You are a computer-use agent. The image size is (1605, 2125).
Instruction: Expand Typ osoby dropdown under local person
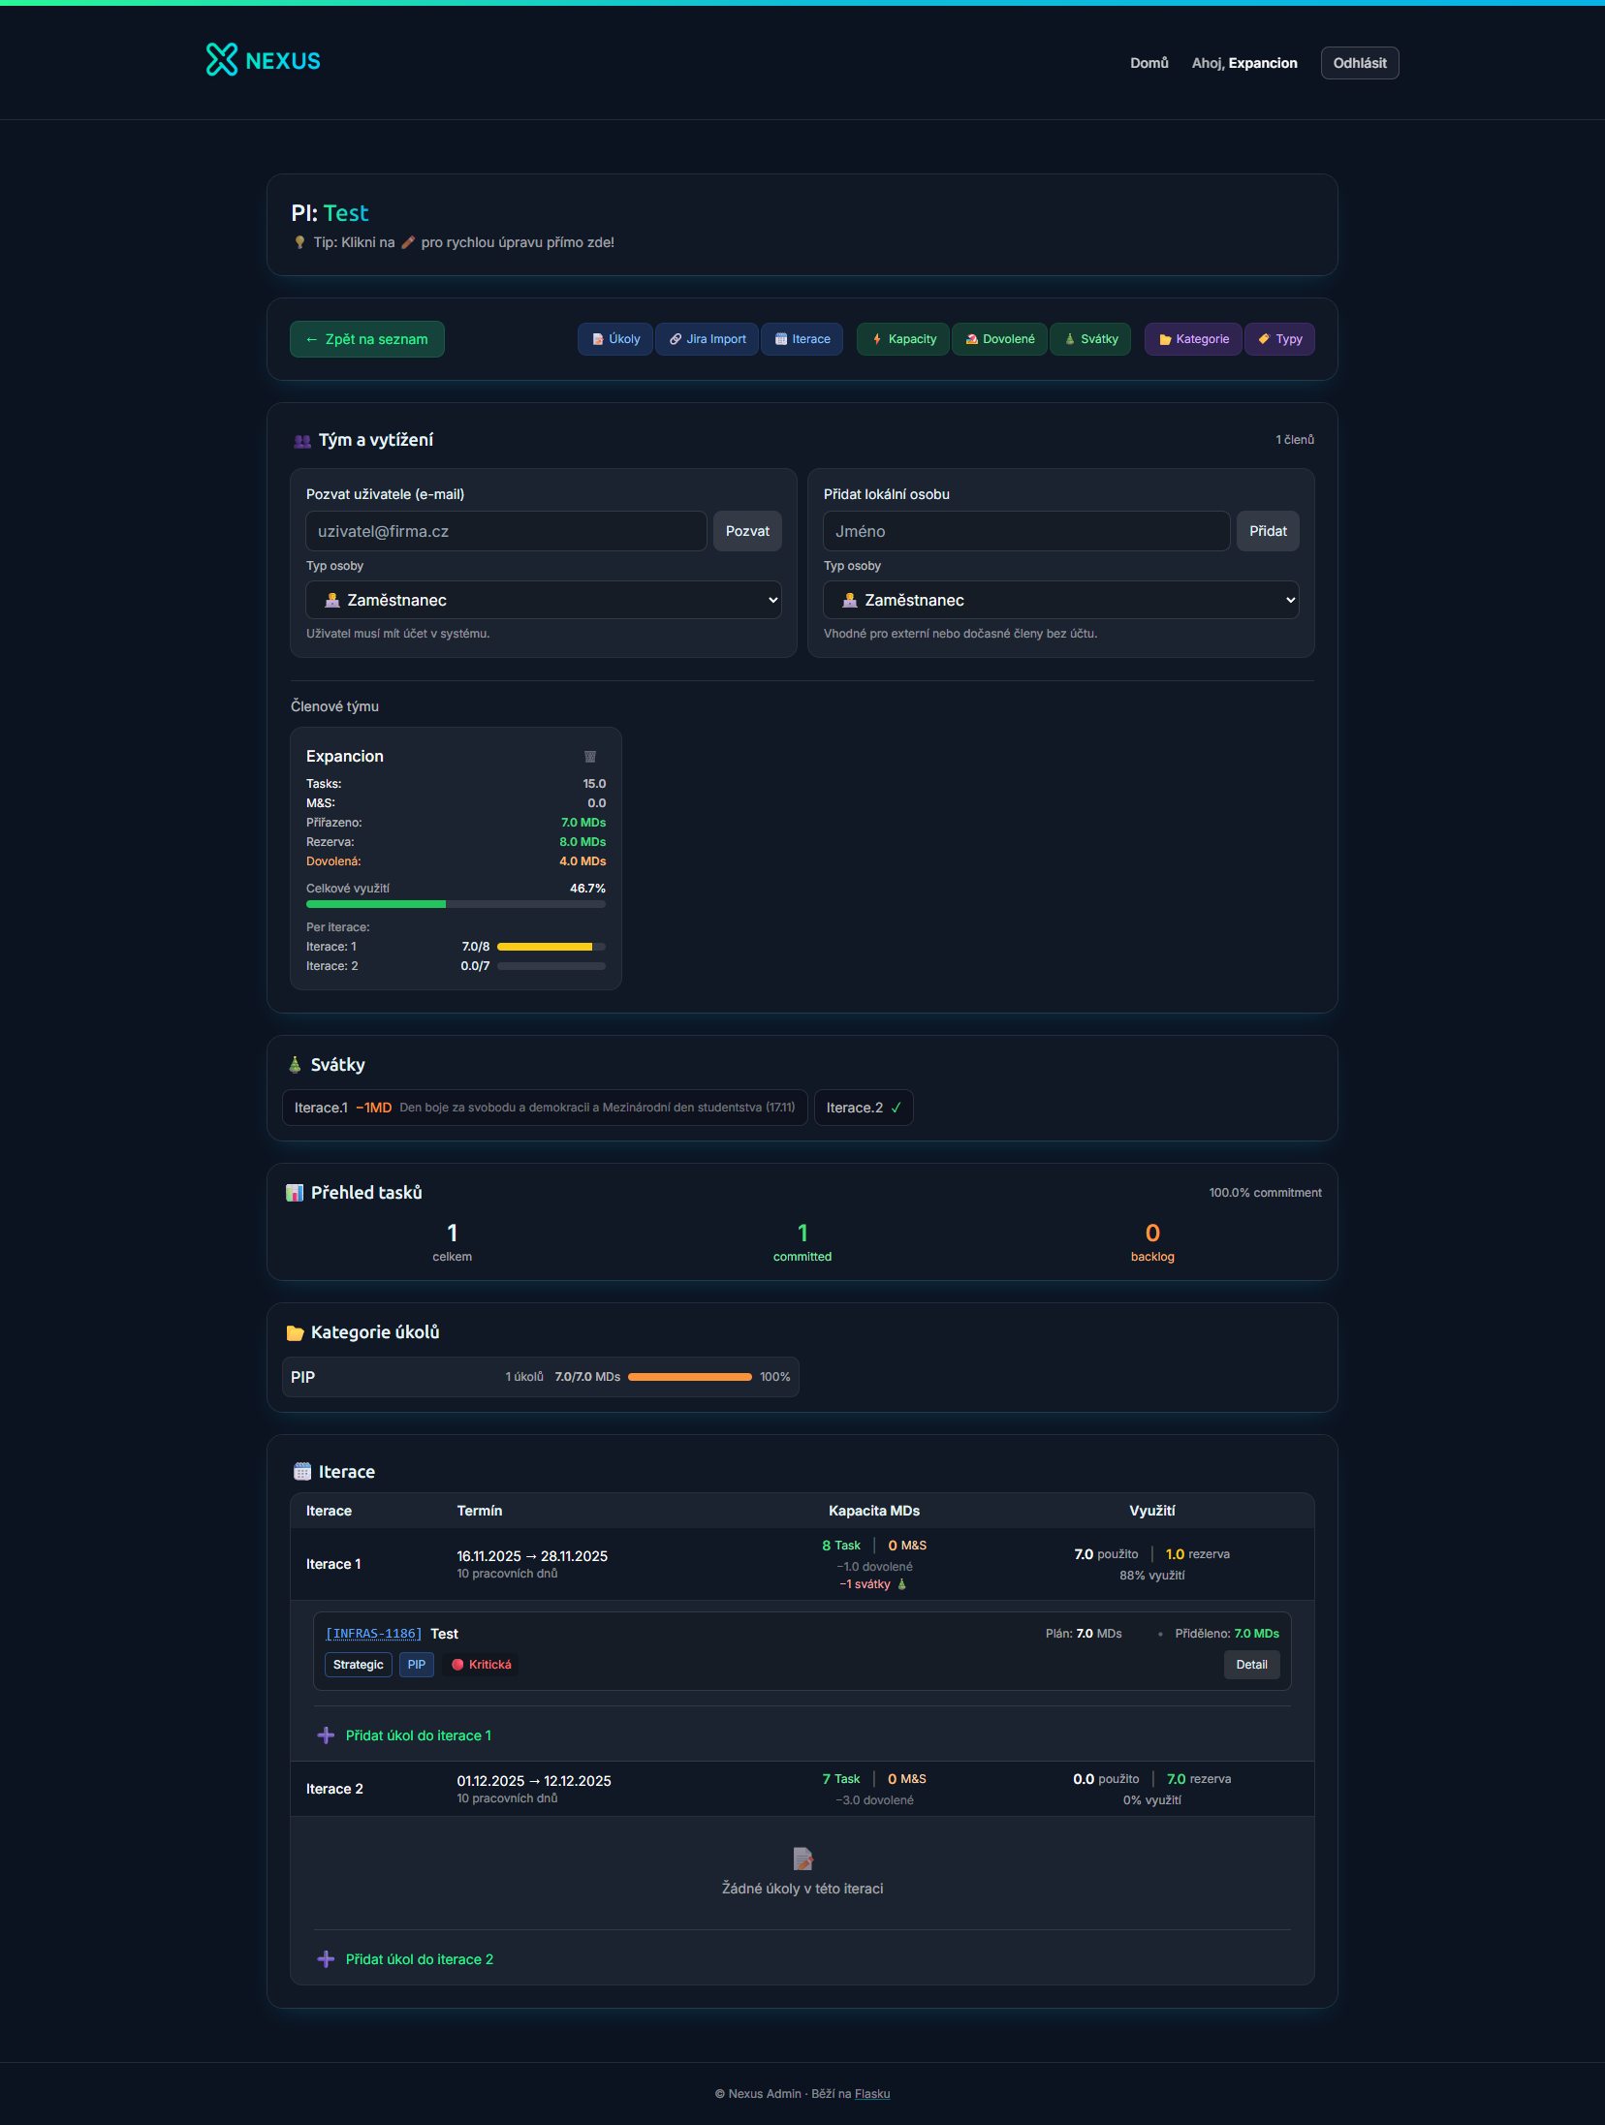pos(1061,600)
